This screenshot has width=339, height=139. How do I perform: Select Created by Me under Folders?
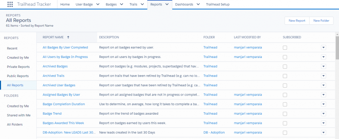click(18, 106)
